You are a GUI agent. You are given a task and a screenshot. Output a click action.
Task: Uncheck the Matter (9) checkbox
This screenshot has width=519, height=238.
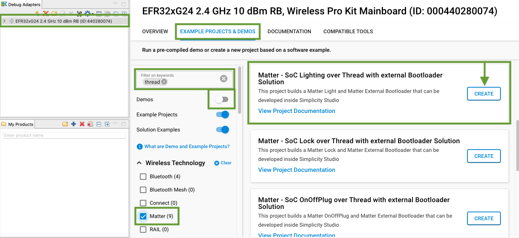[x=143, y=216]
